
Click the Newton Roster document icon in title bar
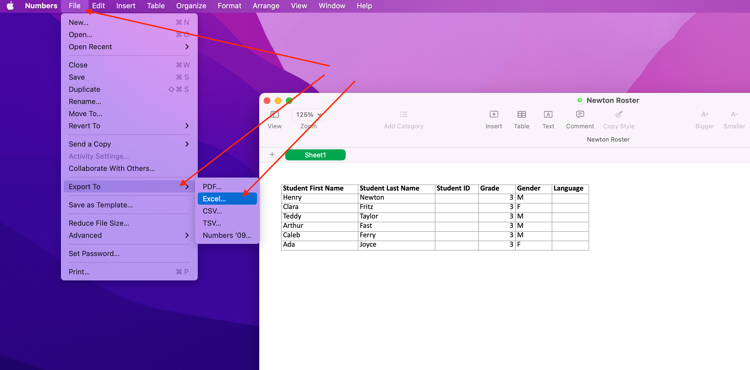579,100
